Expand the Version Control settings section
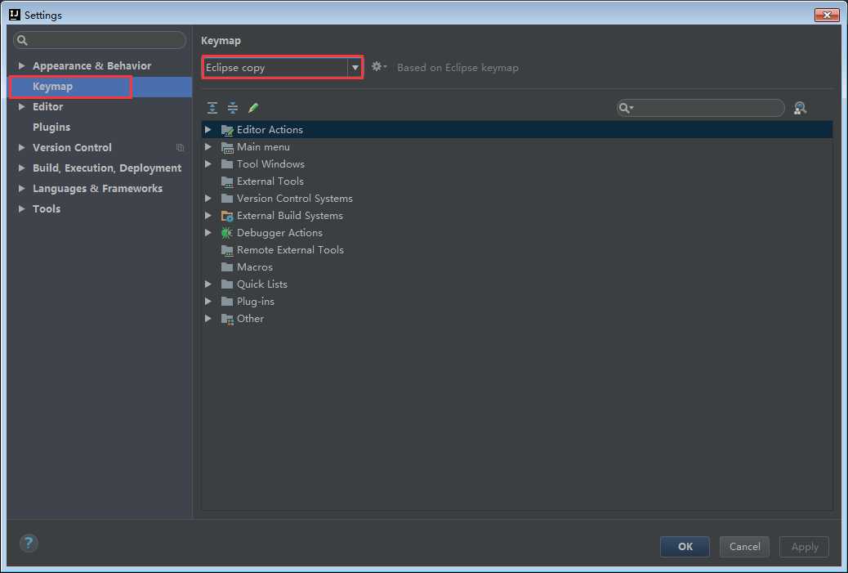 point(21,147)
